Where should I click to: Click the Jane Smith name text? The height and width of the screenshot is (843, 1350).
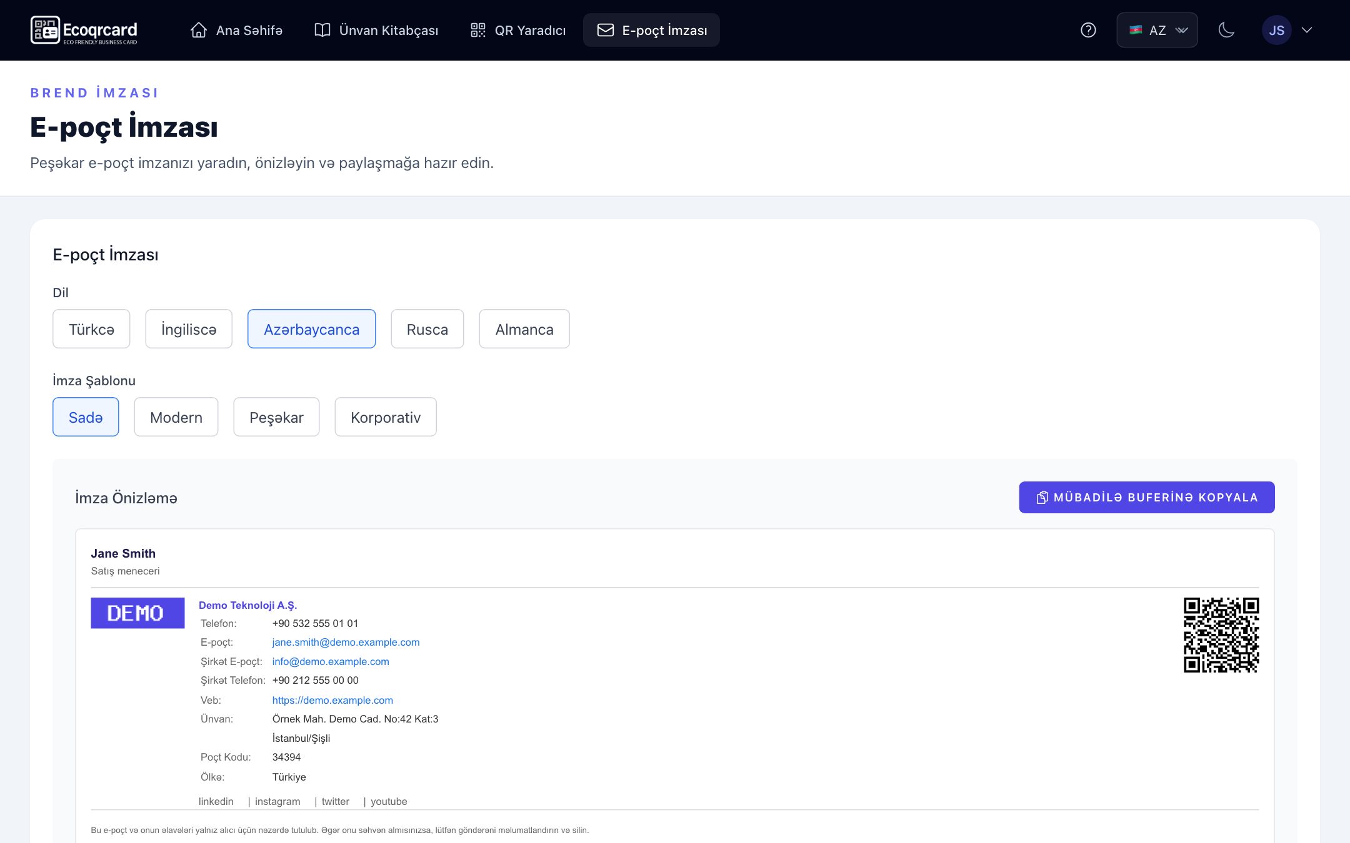(123, 554)
